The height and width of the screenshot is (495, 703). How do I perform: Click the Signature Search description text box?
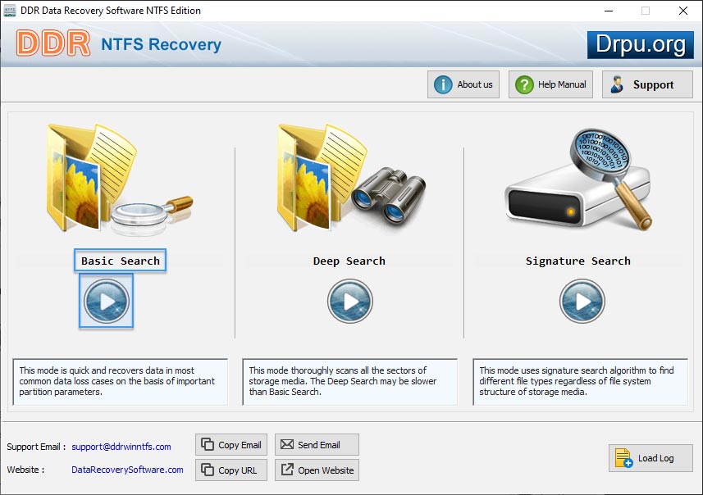(x=580, y=382)
